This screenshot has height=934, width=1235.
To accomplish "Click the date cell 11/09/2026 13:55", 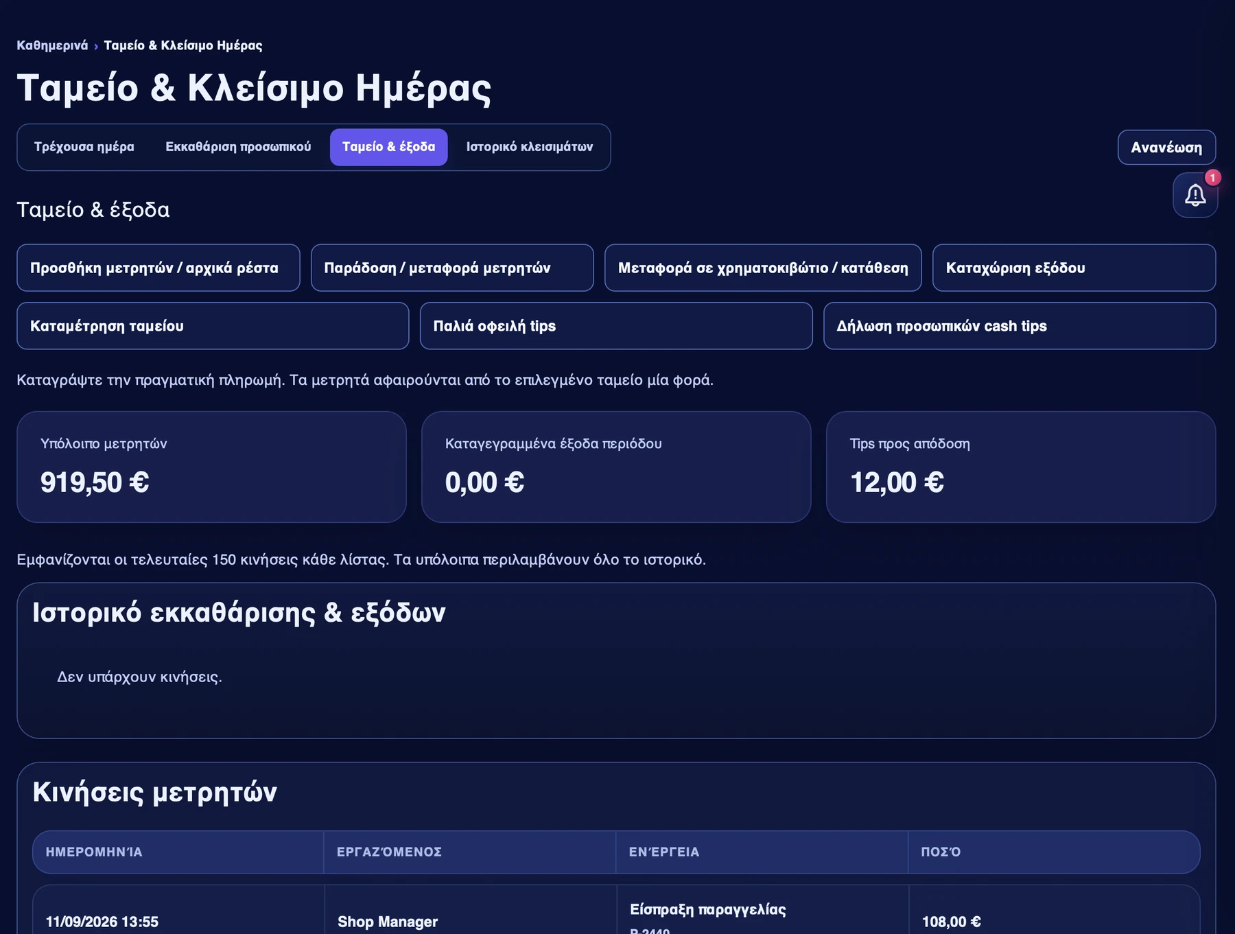I will 178,910.
